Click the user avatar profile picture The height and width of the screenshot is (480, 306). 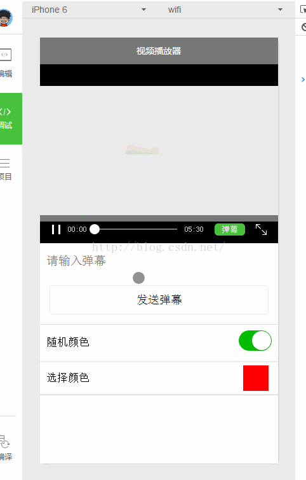6,17
